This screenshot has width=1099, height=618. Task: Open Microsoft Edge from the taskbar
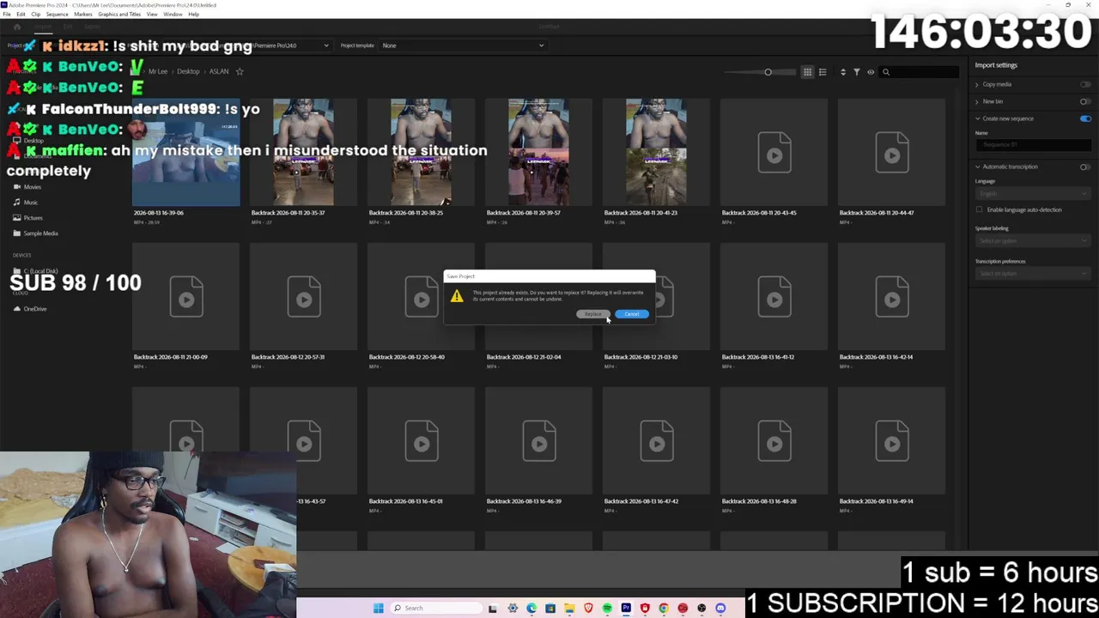(531, 609)
